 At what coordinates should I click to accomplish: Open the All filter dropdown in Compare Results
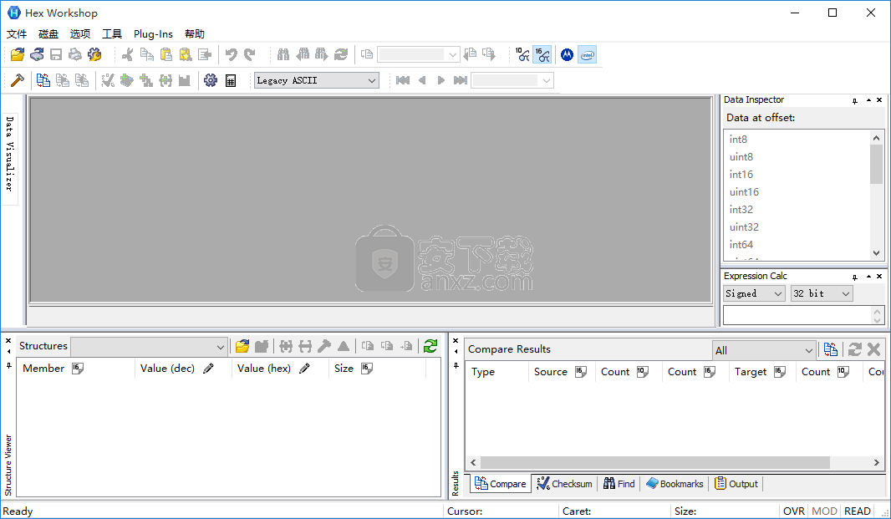[764, 351]
